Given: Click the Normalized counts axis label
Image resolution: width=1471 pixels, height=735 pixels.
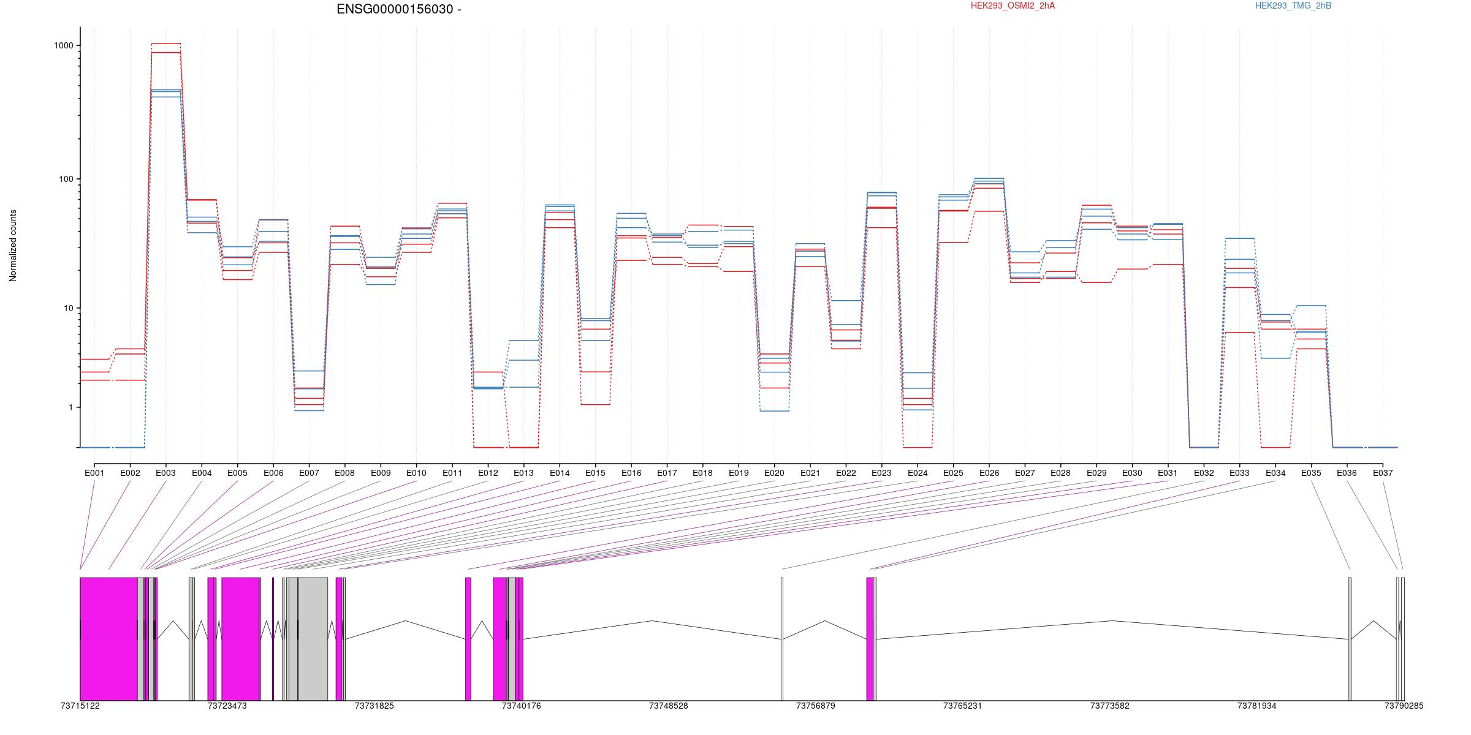Looking at the screenshot, I should click(13, 246).
